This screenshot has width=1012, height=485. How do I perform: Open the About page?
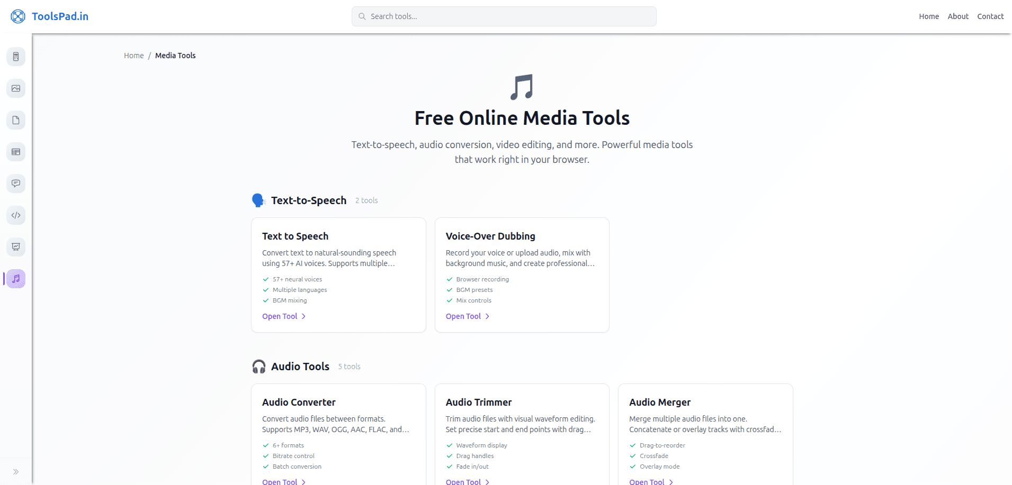pos(958,16)
